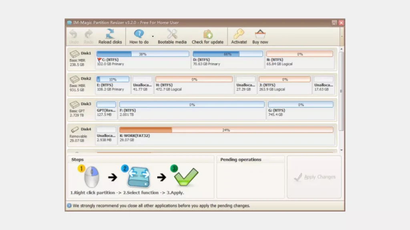Reload disks with the toolbar icon
Image resolution: width=410 pixels, height=230 pixels.
click(110, 34)
